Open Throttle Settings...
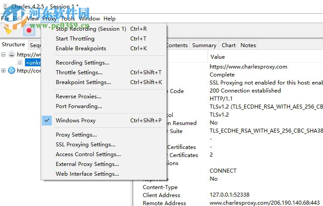Viewport: 323px width, 206px height. [x=104, y=73]
